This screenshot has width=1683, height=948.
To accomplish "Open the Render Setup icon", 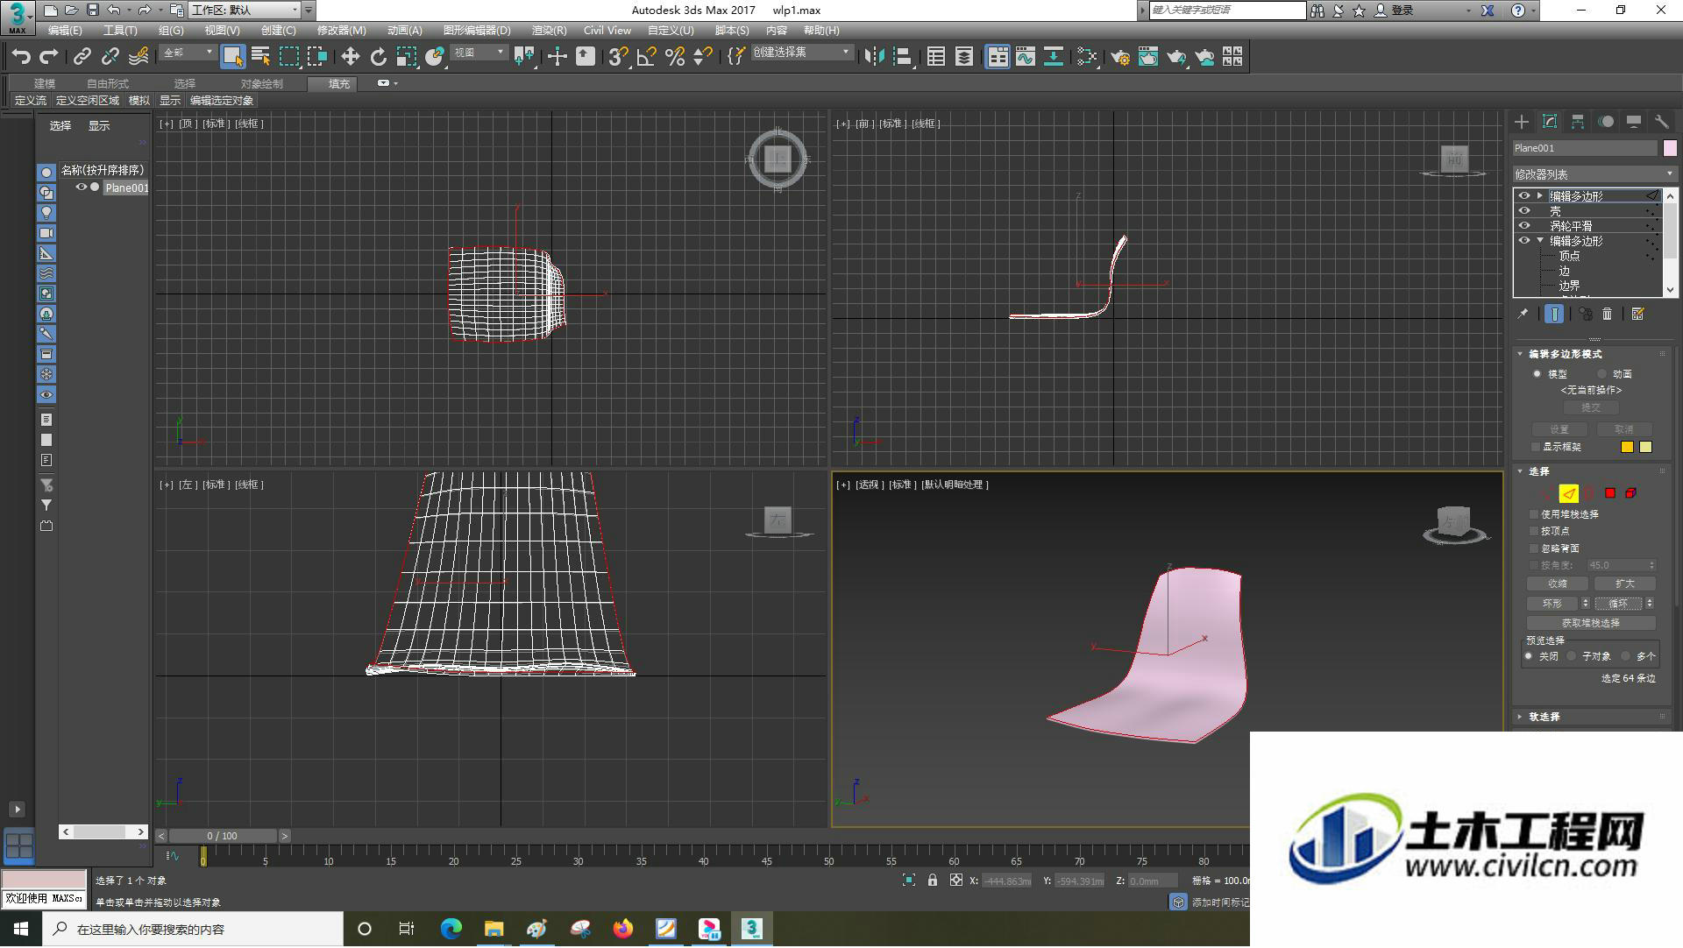I will (x=1119, y=57).
